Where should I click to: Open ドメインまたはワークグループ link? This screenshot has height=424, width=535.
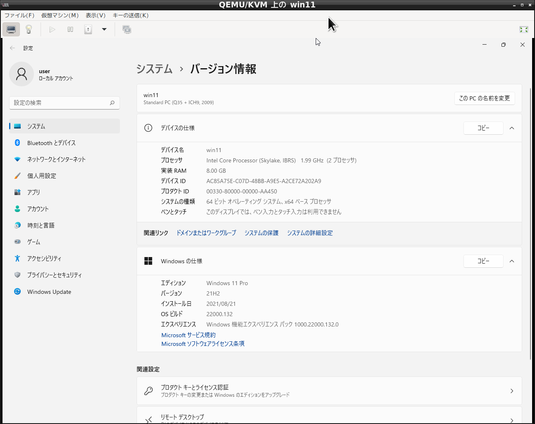click(206, 233)
